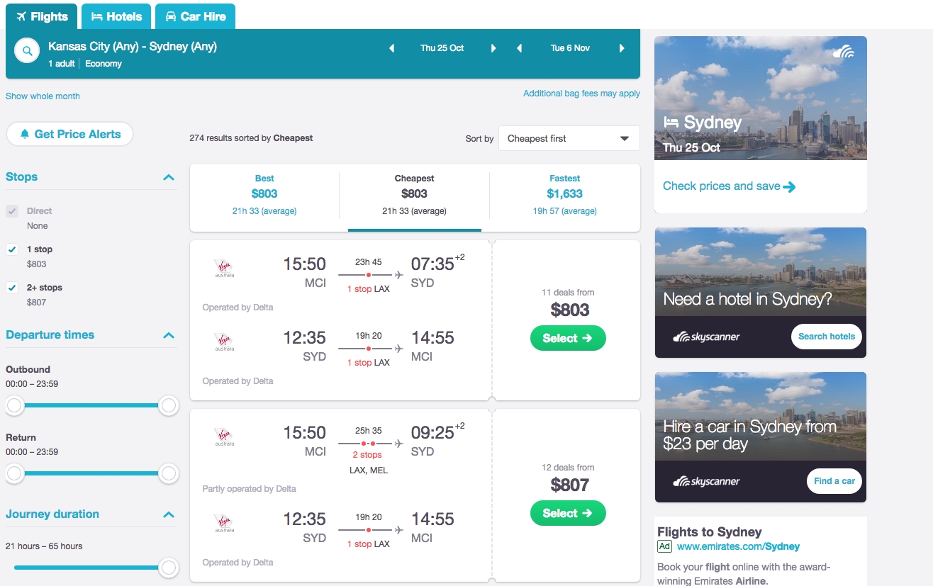Collapse the Stops filter section

tap(169, 177)
